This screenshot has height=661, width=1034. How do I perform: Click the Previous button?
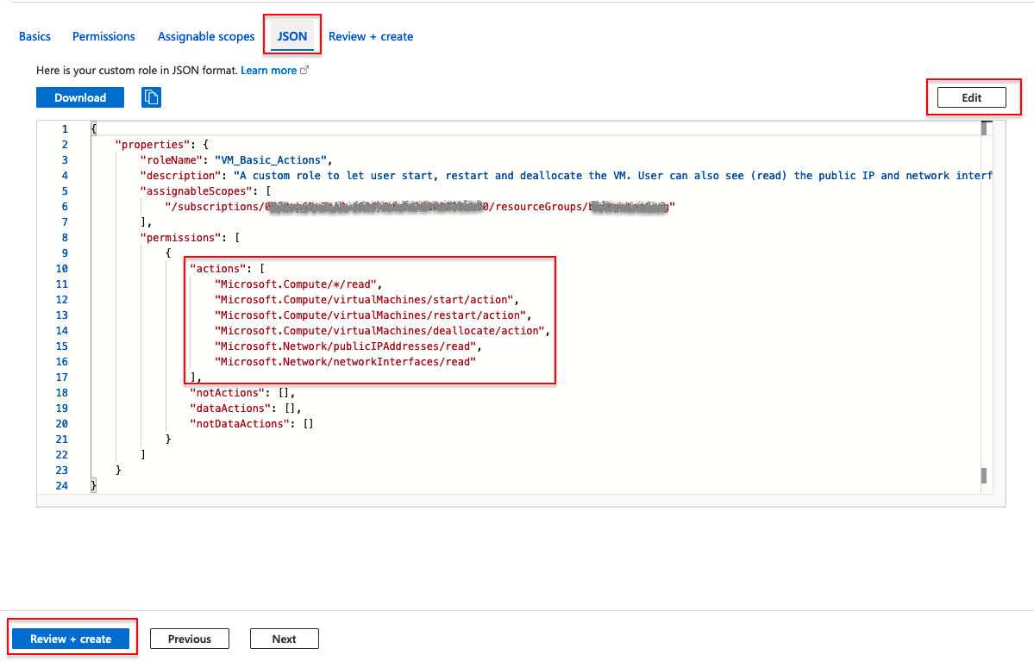point(189,638)
